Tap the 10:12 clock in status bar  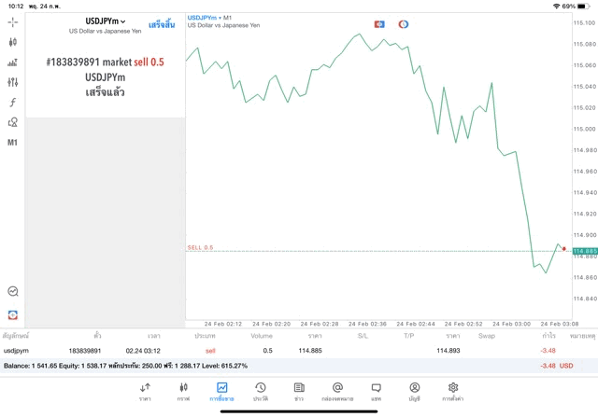[16, 7]
